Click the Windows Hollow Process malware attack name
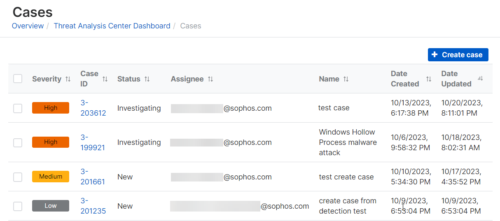Screen dimensions: 500x221 click(x=348, y=142)
